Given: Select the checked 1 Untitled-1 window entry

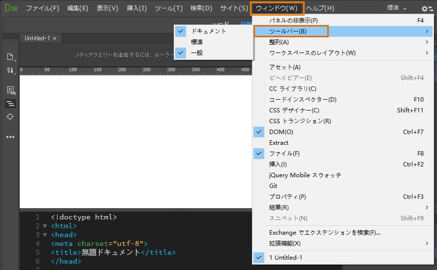Looking at the screenshot, I should [x=343, y=258].
